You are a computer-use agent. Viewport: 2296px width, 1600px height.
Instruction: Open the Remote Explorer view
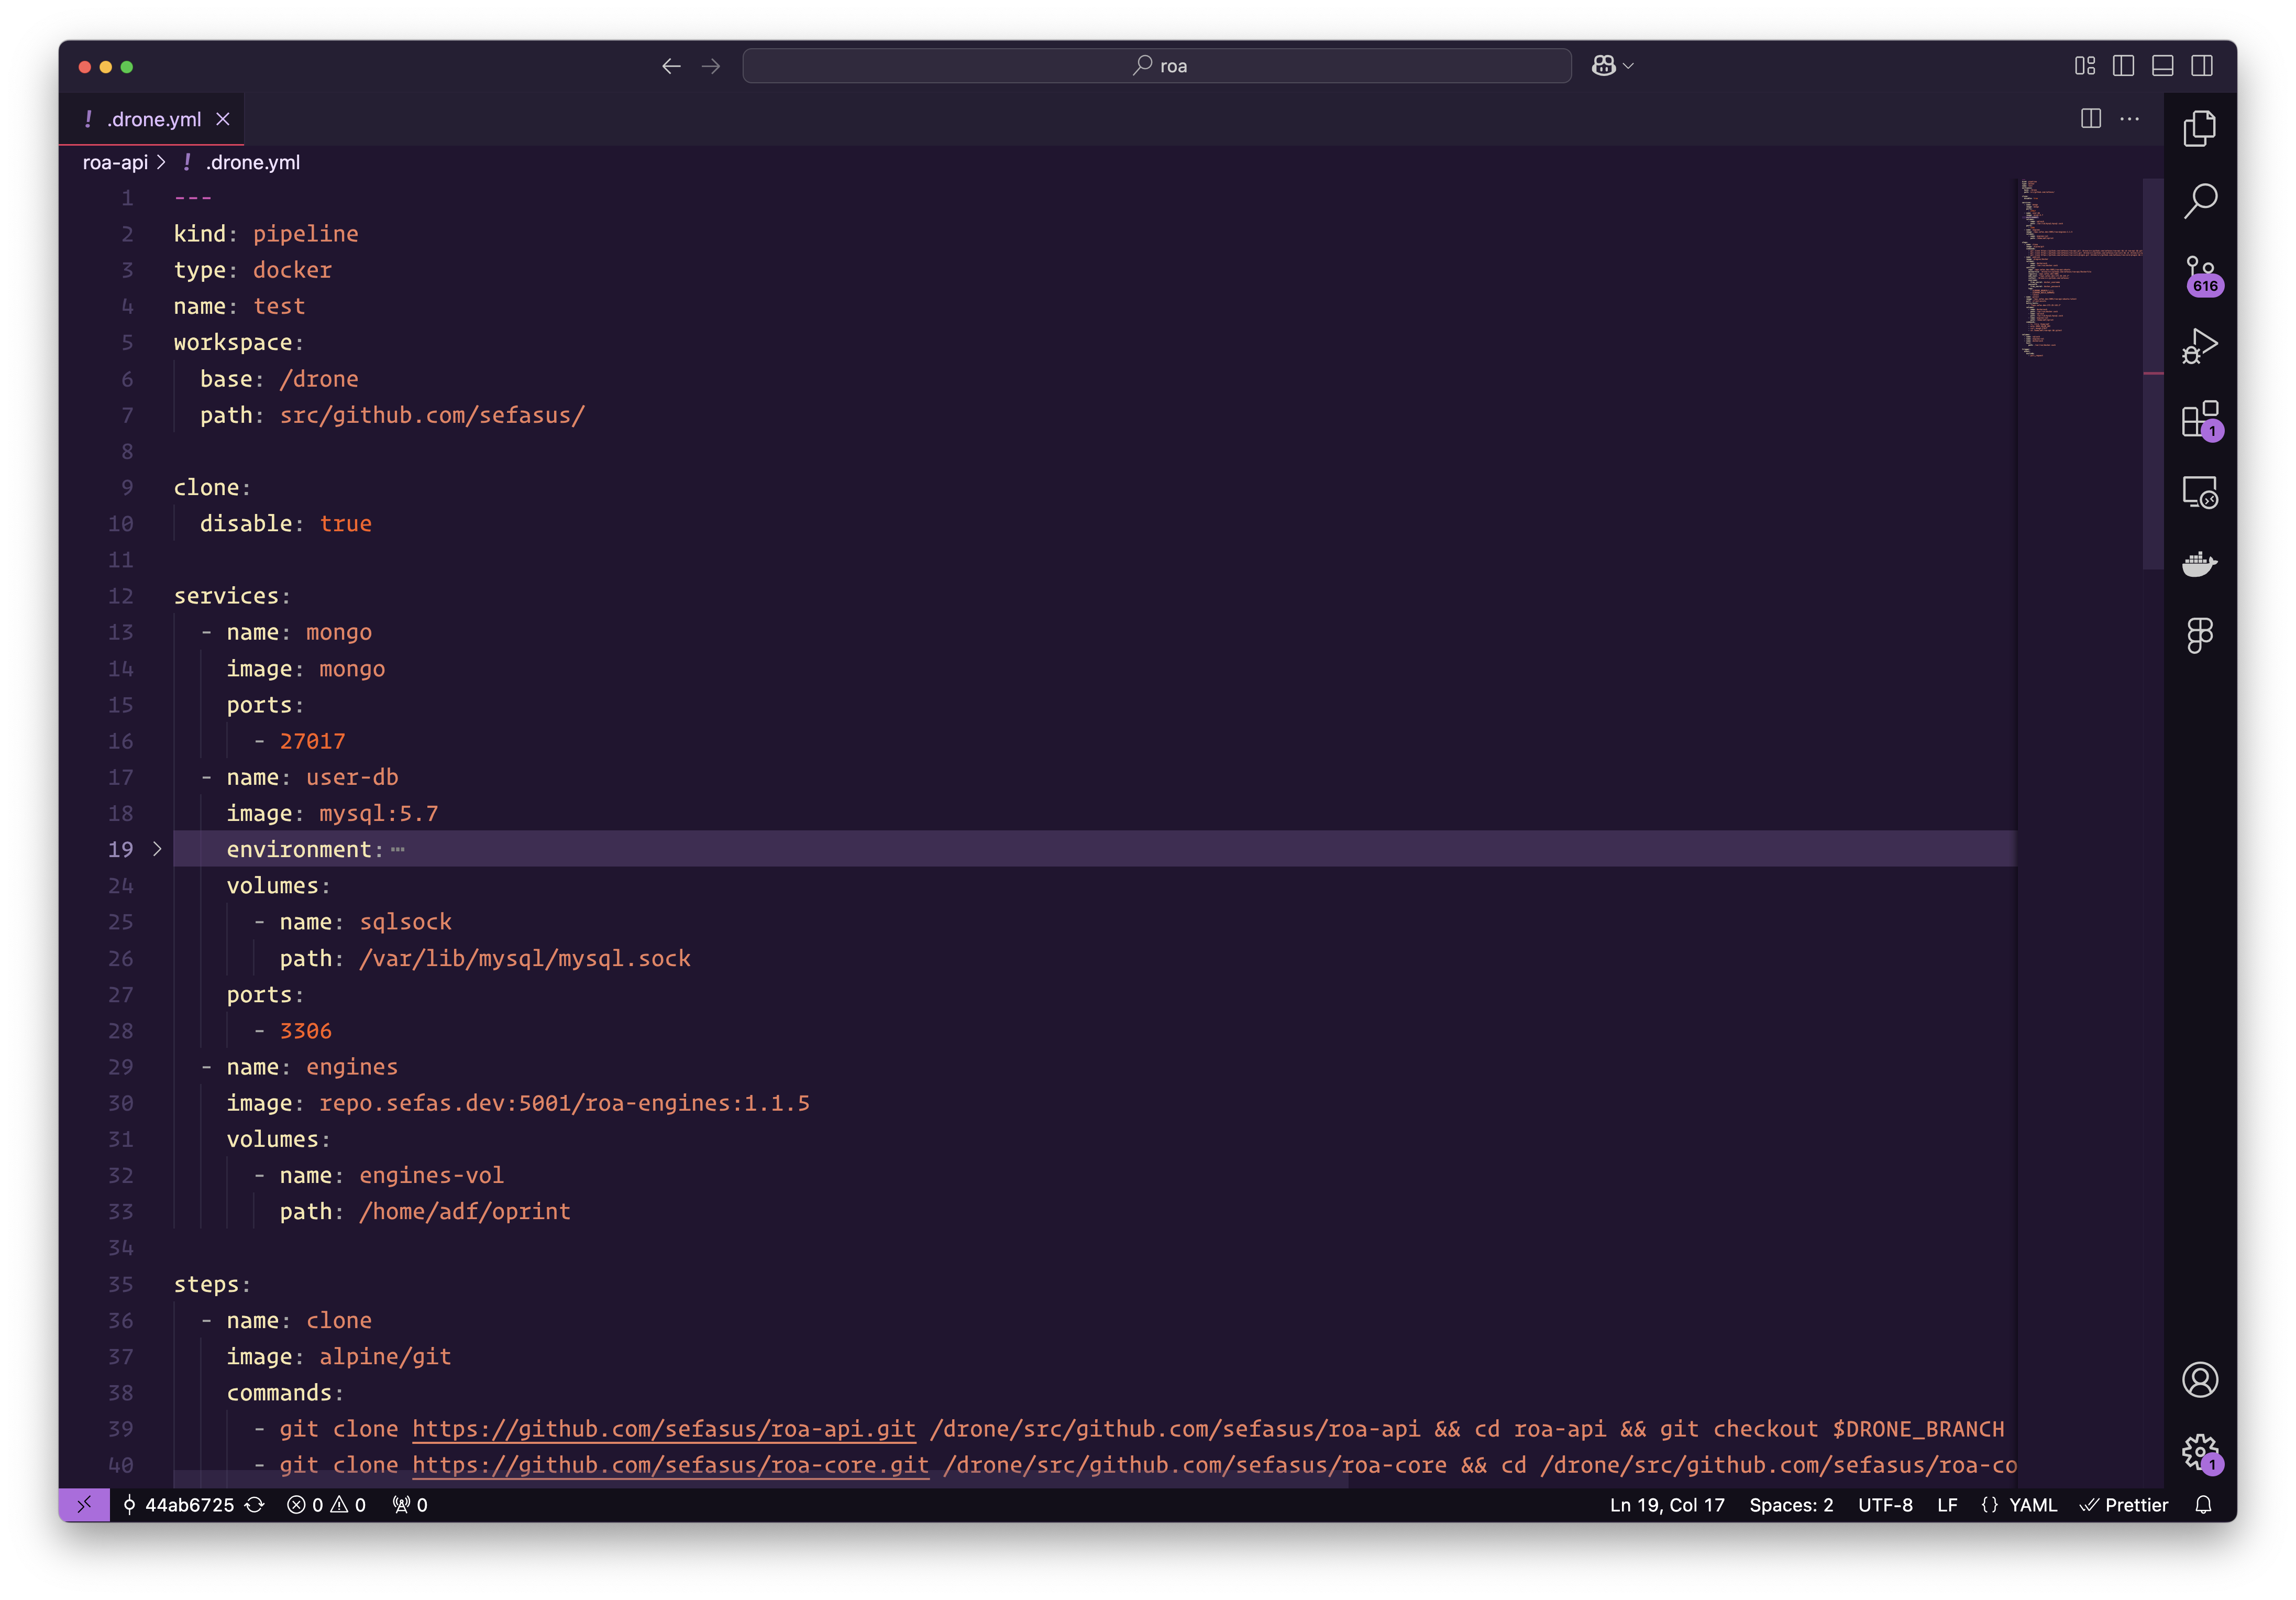pyautogui.click(x=2199, y=492)
